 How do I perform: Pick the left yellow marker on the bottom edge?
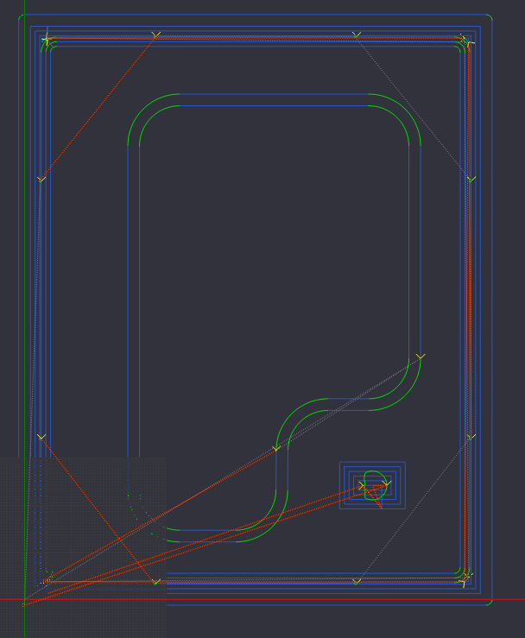pos(156,582)
